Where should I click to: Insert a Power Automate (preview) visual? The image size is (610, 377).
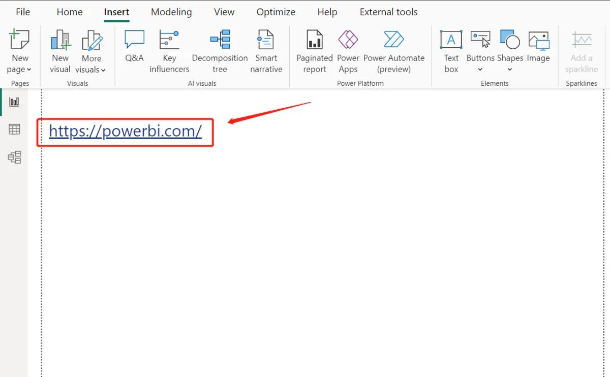click(393, 49)
